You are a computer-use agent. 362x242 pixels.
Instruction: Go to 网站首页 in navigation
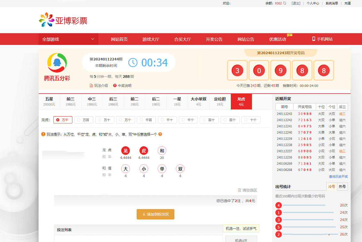pyautogui.click(x=119, y=39)
